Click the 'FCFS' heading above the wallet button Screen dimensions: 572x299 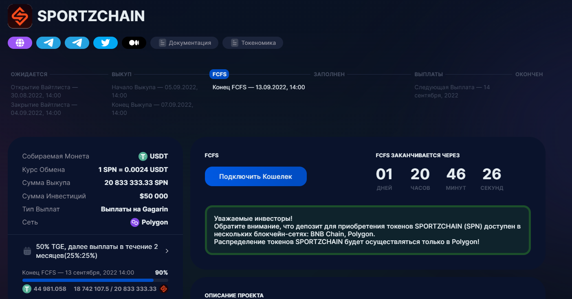click(x=211, y=155)
